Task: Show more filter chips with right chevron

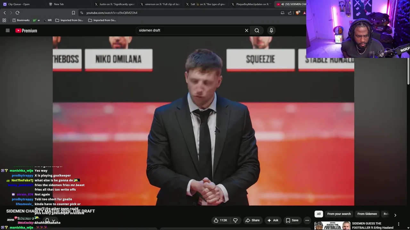Action: 395,215
